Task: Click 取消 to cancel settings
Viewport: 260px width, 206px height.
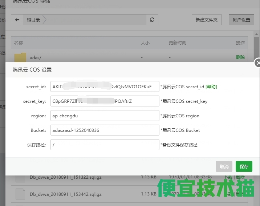Action: tap(224, 166)
